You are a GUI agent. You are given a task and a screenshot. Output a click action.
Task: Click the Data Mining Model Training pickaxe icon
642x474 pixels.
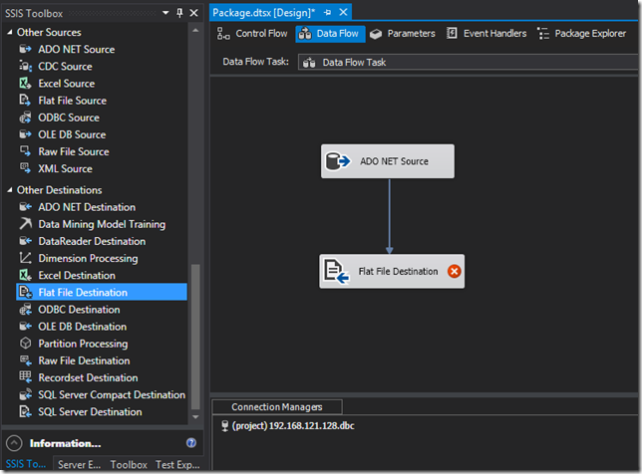coord(25,224)
